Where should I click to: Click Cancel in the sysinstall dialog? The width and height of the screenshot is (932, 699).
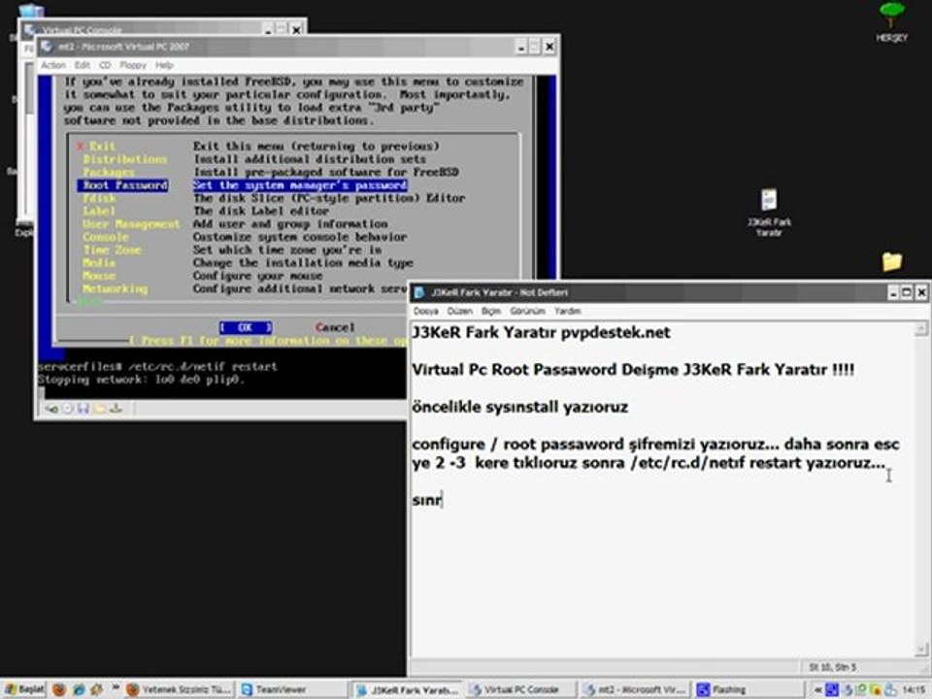pos(335,327)
